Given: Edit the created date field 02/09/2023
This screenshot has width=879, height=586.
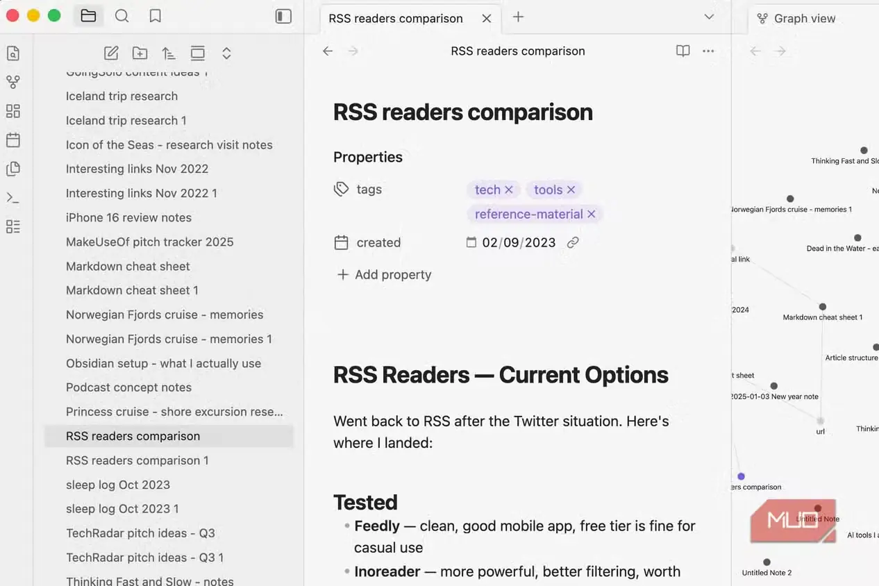Looking at the screenshot, I should [519, 242].
